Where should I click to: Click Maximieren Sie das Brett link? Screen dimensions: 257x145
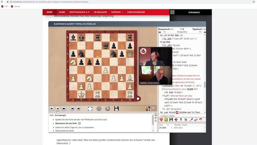point(66,123)
